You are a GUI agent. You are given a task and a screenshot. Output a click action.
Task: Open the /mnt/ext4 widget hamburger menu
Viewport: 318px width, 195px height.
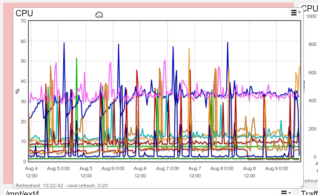click(x=286, y=192)
